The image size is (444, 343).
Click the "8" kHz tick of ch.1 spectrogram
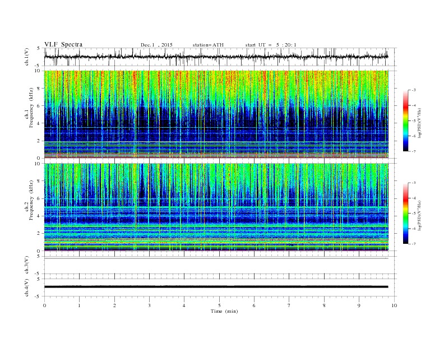pos(39,89)
